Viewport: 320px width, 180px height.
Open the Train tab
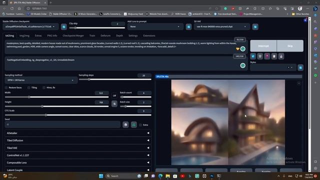[x=92, y=35]
